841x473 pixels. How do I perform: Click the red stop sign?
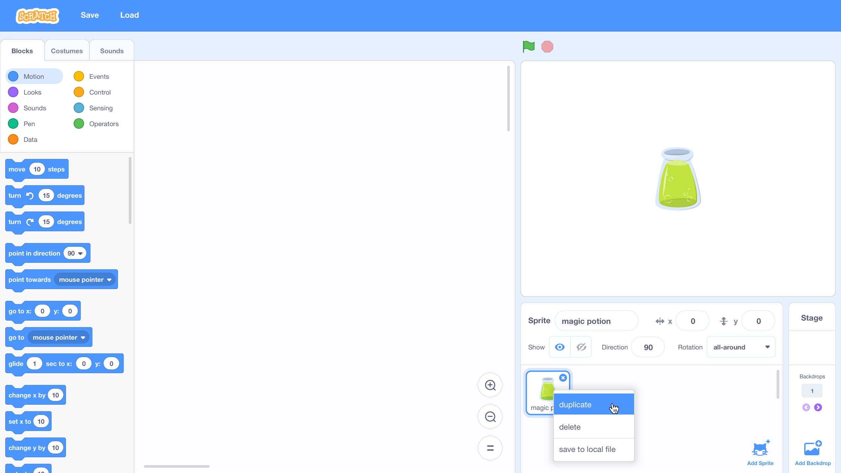pyautogui.click(x=547, y=47)
